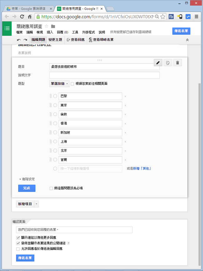Click the redo arrow in toolbar

pyautogui.click(x=25, y=40)
